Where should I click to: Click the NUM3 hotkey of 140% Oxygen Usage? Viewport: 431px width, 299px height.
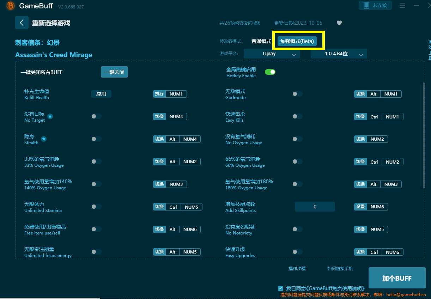point(176,184)
